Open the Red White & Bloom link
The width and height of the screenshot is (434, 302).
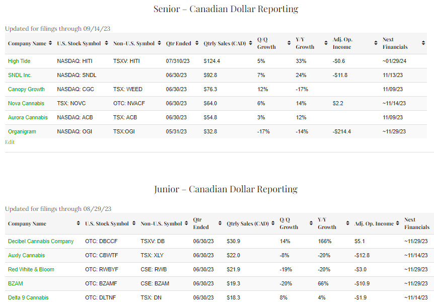click(31, 270)
